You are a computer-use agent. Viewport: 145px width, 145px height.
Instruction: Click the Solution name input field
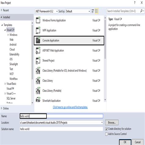point(61,129)
